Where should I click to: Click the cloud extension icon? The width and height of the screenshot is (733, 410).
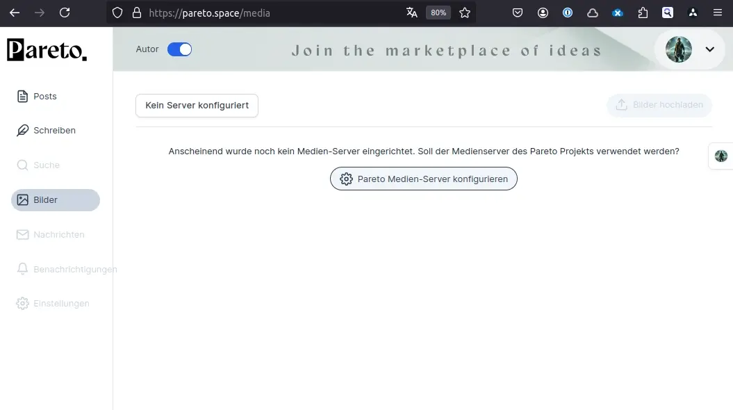[593, 13]
